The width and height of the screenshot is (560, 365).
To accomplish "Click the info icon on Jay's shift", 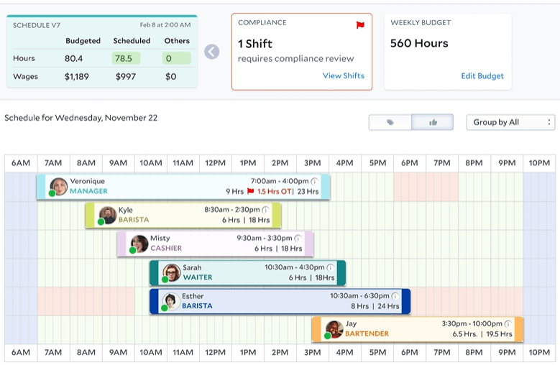I will (x=508, y=324).
